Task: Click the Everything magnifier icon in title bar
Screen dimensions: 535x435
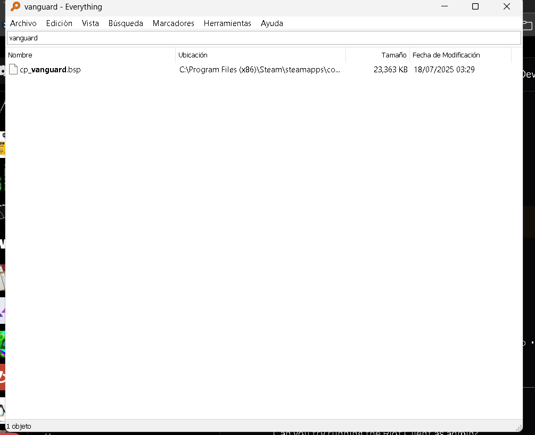Action: [15, 6]
